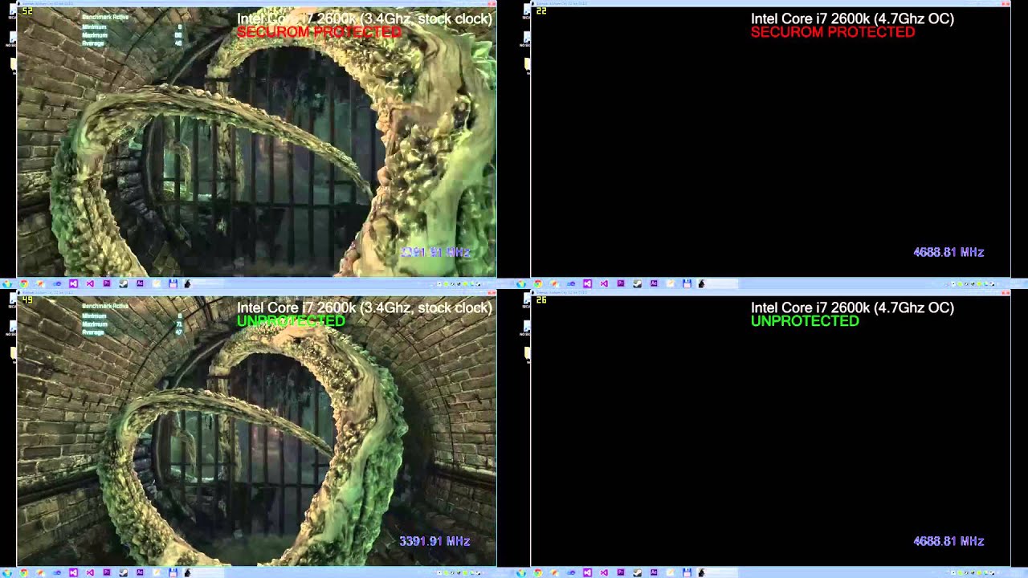The image size is (1028, 578).
Task: Click outlined Visual Studio icon, 3.4GHz unprotected taskbar
Action: tap(90, 573)
